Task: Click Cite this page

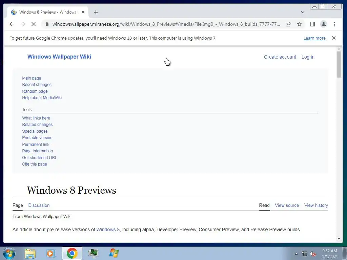Action: pos(35,164)
